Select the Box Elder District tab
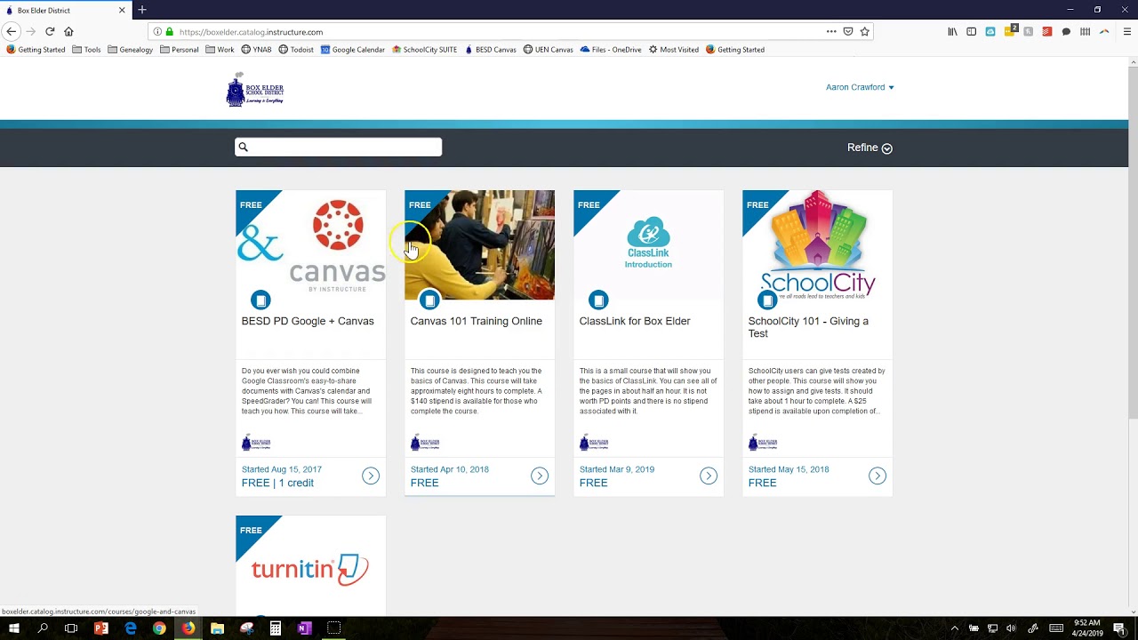Screen dimensions: 1138x640 click(x=65, y=11)
